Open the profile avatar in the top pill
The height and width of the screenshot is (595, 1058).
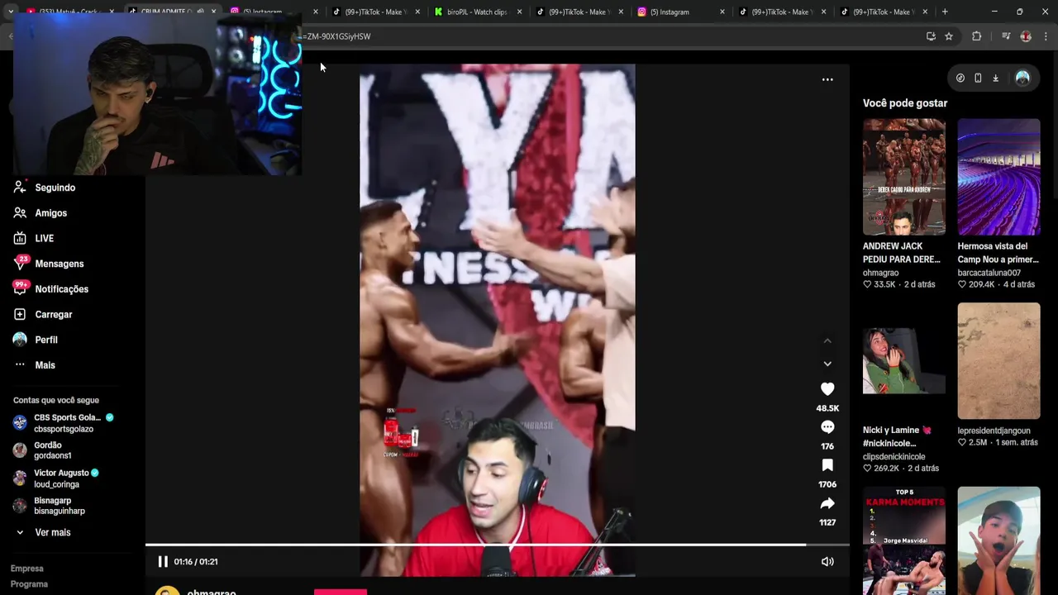(1022, 78)
